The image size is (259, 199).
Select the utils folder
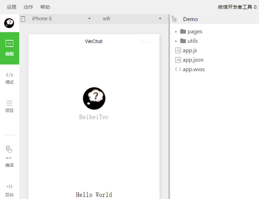click(x=189, y=41)
